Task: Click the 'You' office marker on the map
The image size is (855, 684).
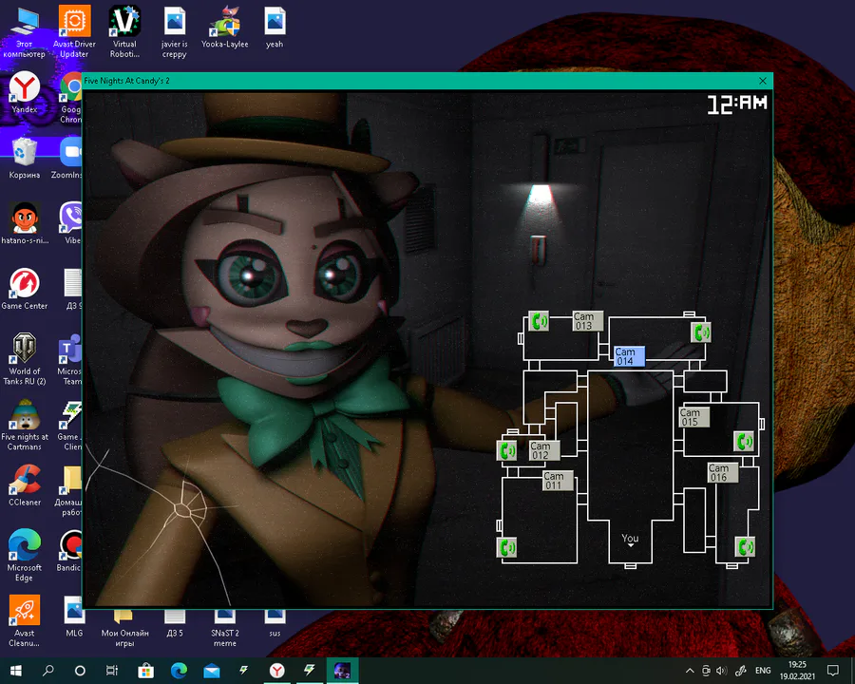Action: pyautogui.click(x=631, y=539)
